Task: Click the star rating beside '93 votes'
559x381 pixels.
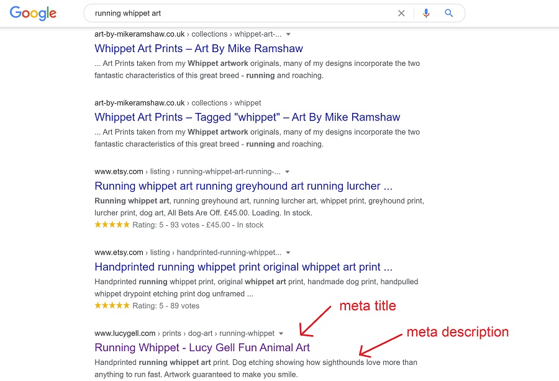Action: (112, 225)
